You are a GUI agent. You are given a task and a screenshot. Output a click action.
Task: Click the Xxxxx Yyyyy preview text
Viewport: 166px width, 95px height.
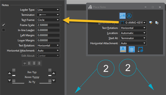point(32,77)
